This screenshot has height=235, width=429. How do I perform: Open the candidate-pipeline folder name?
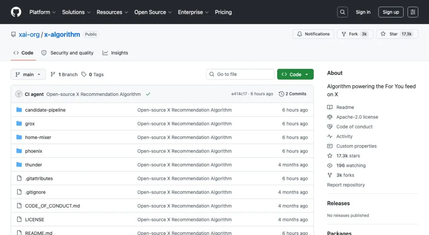(x=45, y=110)
